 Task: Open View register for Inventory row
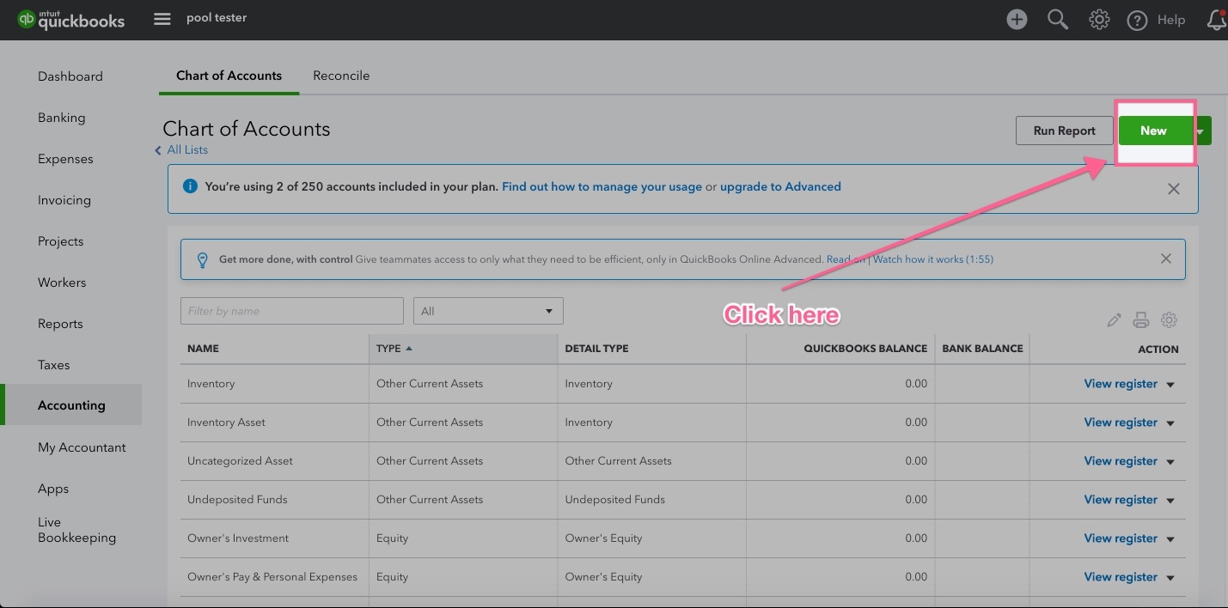(1121, 384)
